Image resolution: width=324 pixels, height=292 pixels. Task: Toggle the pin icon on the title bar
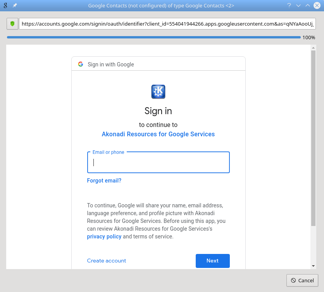click(14, 5)
